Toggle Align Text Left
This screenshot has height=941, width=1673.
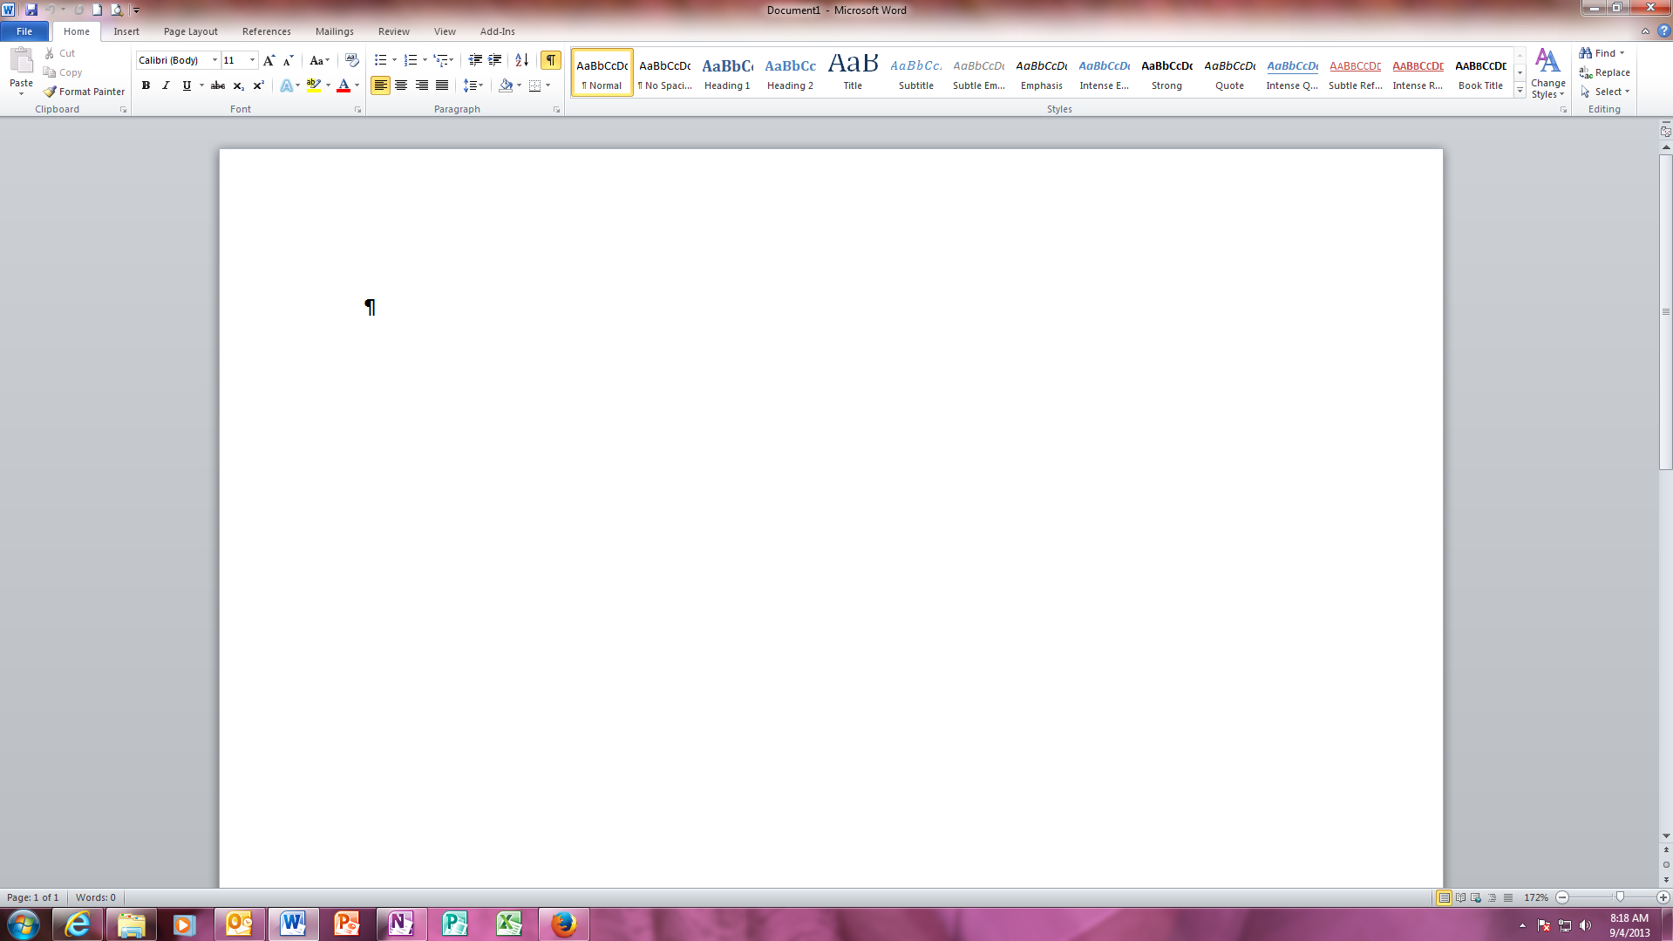[x=380, y=85]
